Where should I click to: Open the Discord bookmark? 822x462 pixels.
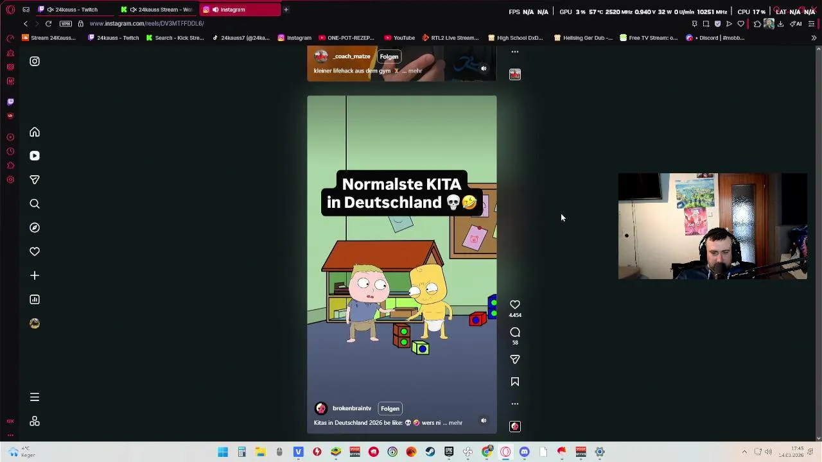click(x=715, y=38)
